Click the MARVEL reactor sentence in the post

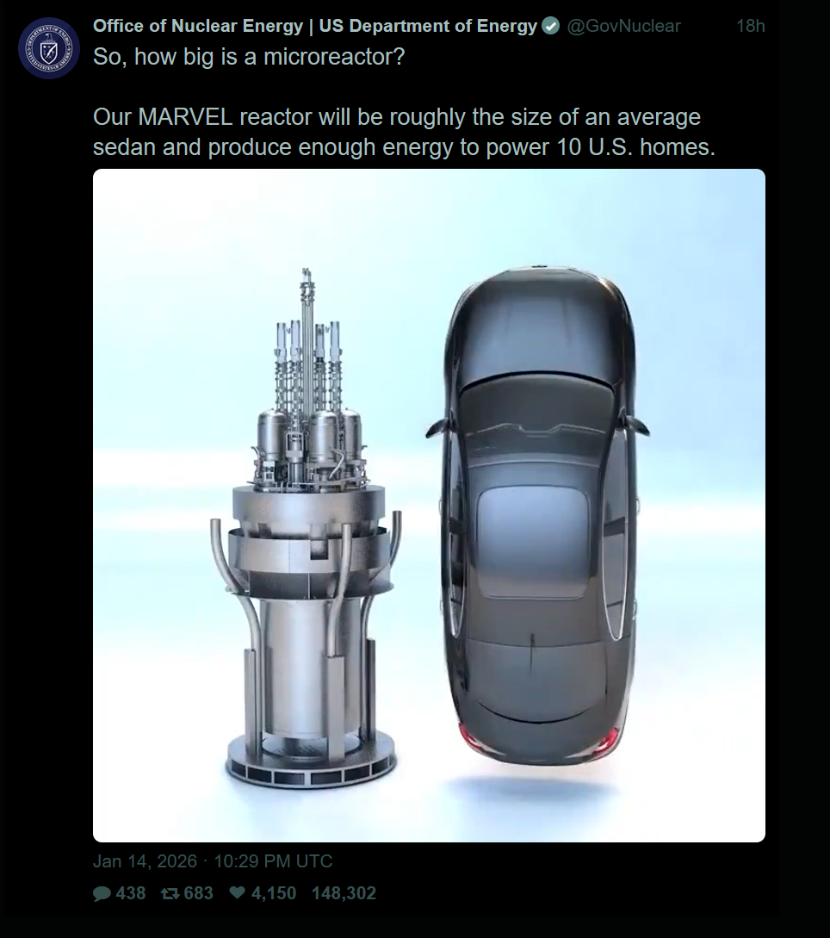point(404,132)
